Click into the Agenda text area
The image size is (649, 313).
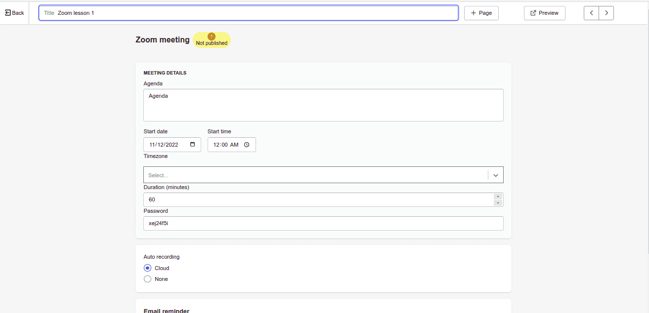pyautogui.click(x=323, y=105)
